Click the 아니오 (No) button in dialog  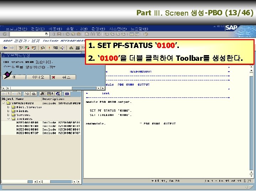click(x=38, y=77)
